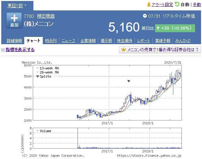Click the 指標を表示する link
202x159 pixels.
click(20, 50)
